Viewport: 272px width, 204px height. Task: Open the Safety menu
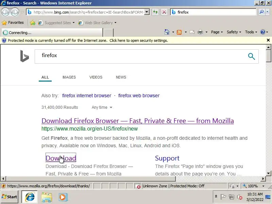tap(234, 32)
